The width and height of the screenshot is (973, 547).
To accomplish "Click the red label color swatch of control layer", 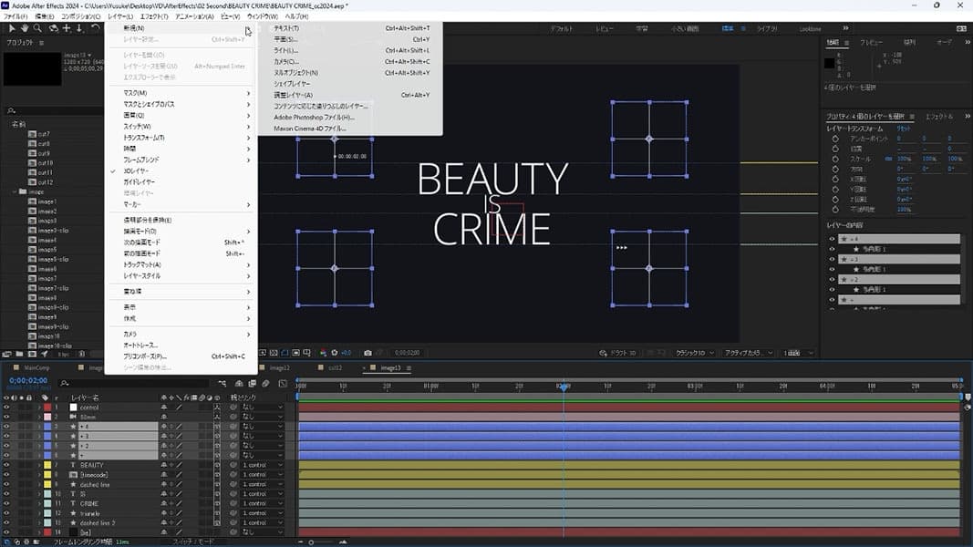I will [47, 408].
